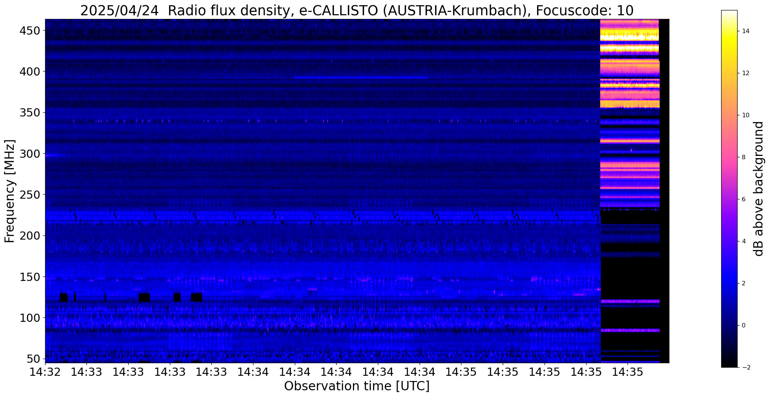Click the colorbar tick value 6
Image resolution: width=770 pixels, height=397 pixels.
744,199
